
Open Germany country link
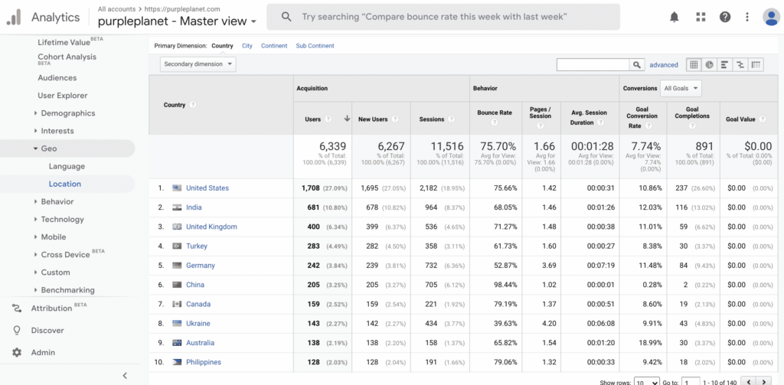(200, 266)
